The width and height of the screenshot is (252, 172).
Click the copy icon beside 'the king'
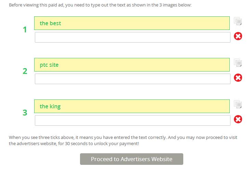pyautogui.click(x=238, y=105)
